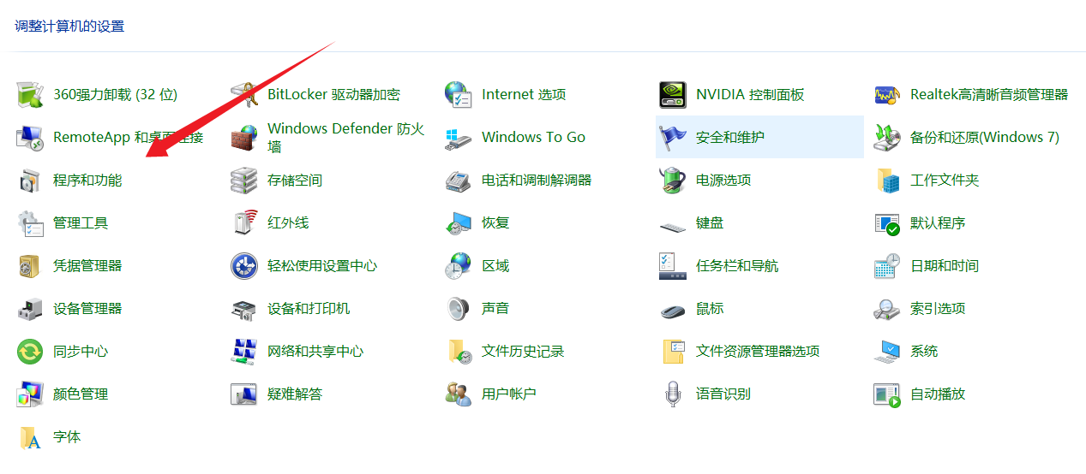Screen dimensions: 1086x474
Task: Open the 默认程序 icon
Action: (x=887, y=222)
